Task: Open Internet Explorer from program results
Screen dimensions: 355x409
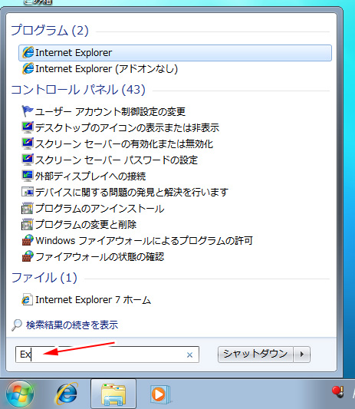Action: [x=175, y=53]
